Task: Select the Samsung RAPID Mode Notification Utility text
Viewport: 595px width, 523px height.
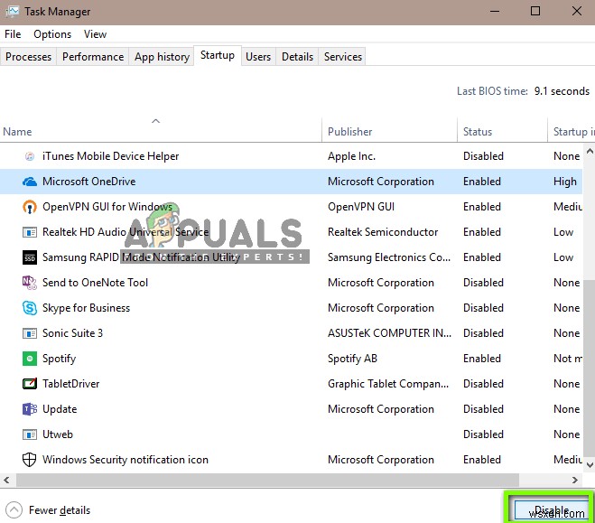Action: coord(141,257)
